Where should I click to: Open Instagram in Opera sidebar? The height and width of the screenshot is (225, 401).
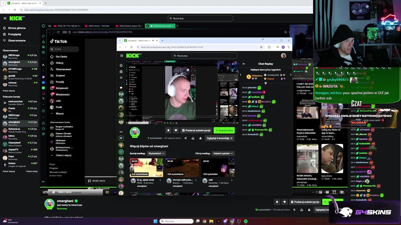click(43, 93)
